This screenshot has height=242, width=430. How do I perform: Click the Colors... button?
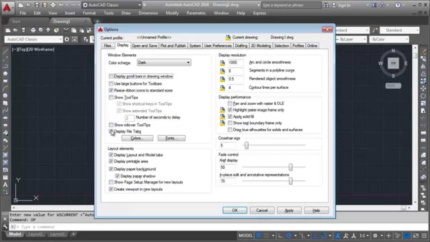[137, 138]
